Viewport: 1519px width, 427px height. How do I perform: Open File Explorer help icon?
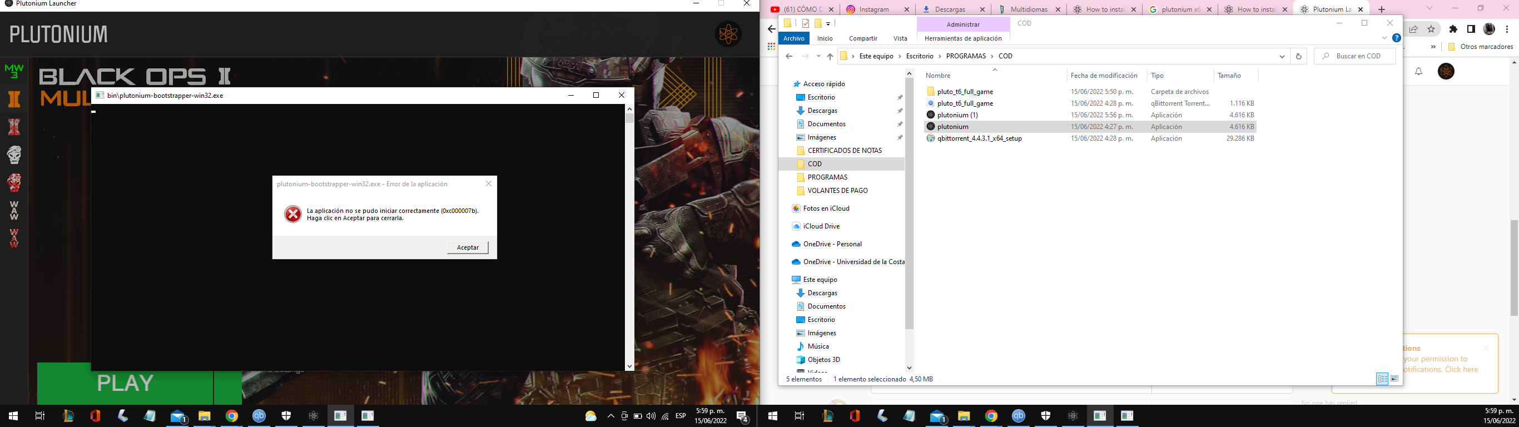click(1396, 38)
